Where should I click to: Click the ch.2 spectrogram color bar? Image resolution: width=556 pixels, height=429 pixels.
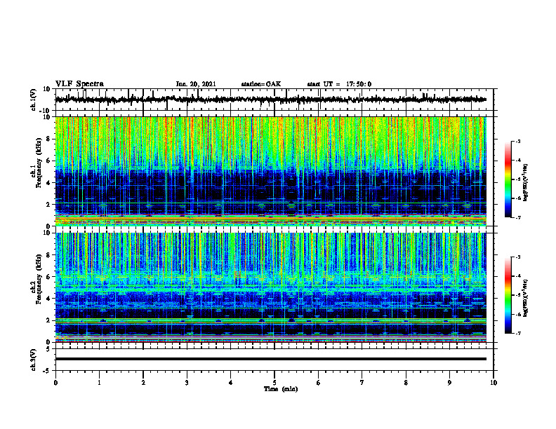[x=508, y=295]
